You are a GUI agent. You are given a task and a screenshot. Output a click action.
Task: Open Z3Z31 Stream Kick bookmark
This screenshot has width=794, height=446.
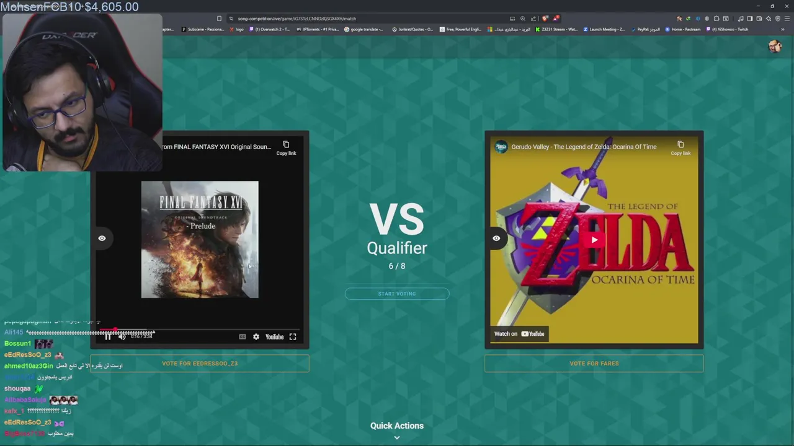tap(556, 29)
